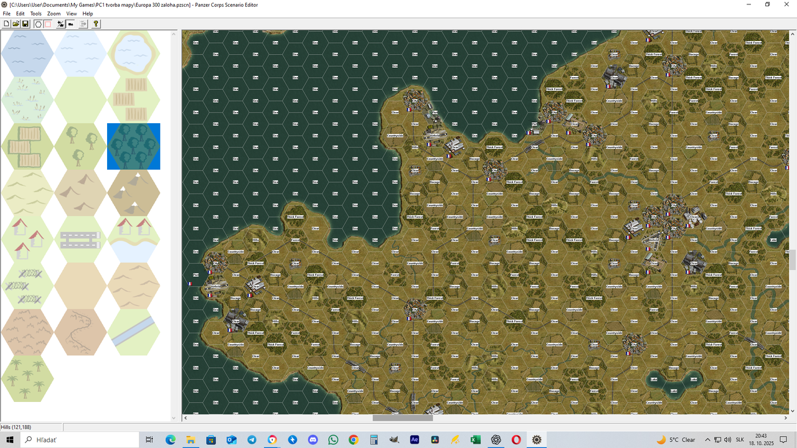This screenshot has height=448, width=797.
Task: Open the Help menu
Action: 88,14
